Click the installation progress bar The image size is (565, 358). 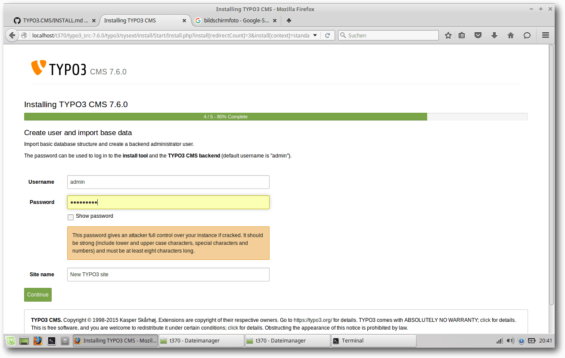coord(276,117)
